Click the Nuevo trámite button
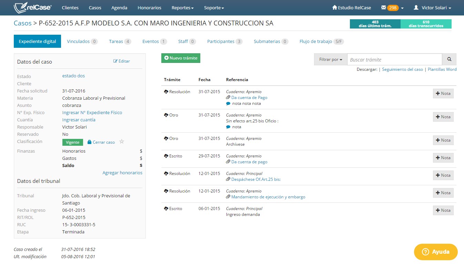This screenshot has height=264, width=464. [x=181, y=58]
